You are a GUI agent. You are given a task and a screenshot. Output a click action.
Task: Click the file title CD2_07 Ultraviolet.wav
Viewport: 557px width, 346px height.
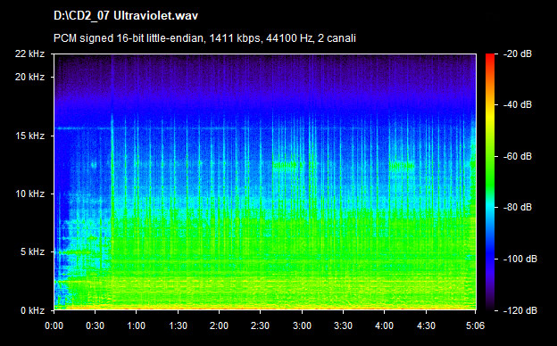coord(126,16)
